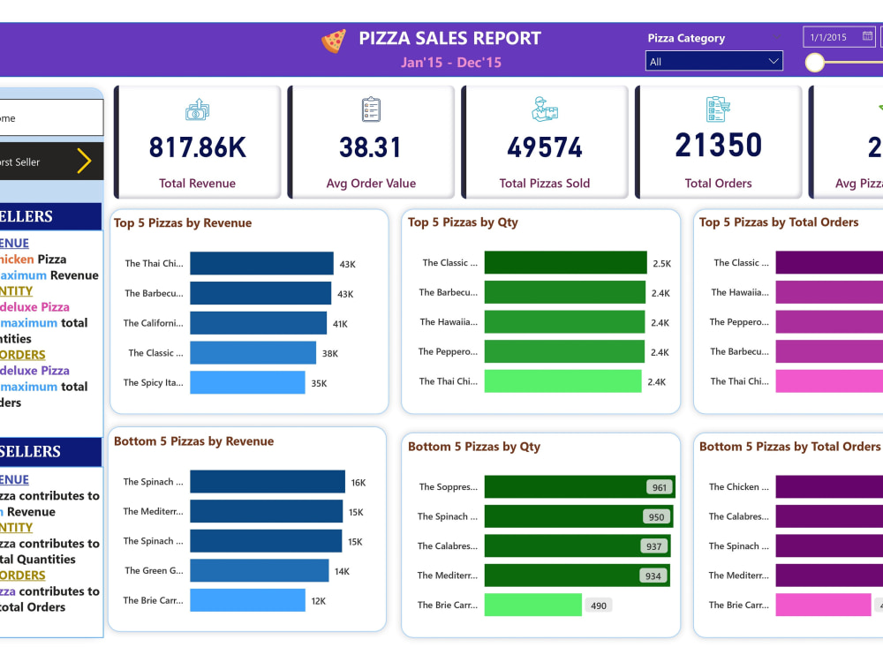The height and width of the screenshot is (662, 883).
Task: Click inside the 1/1/2015 date field
Action: (830, 36)
